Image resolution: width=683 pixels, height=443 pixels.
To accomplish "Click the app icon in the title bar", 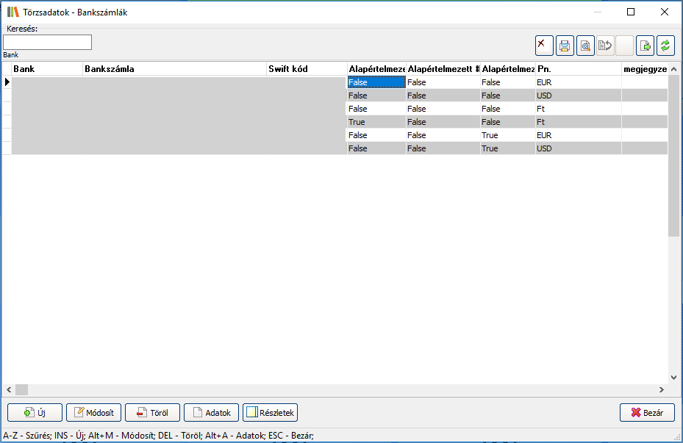I will point(12,12).
